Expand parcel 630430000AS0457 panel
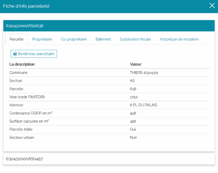This screenshot has height=173, width=218. coord(109,159)
